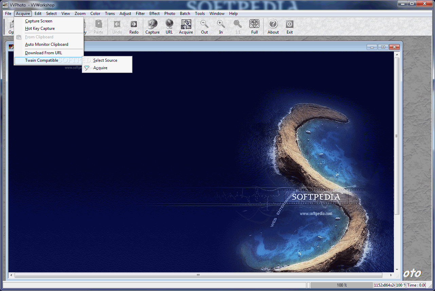Choose Download From URL menu entry
This screenshot has height=291, width=435.
click(x=49, y=53)
